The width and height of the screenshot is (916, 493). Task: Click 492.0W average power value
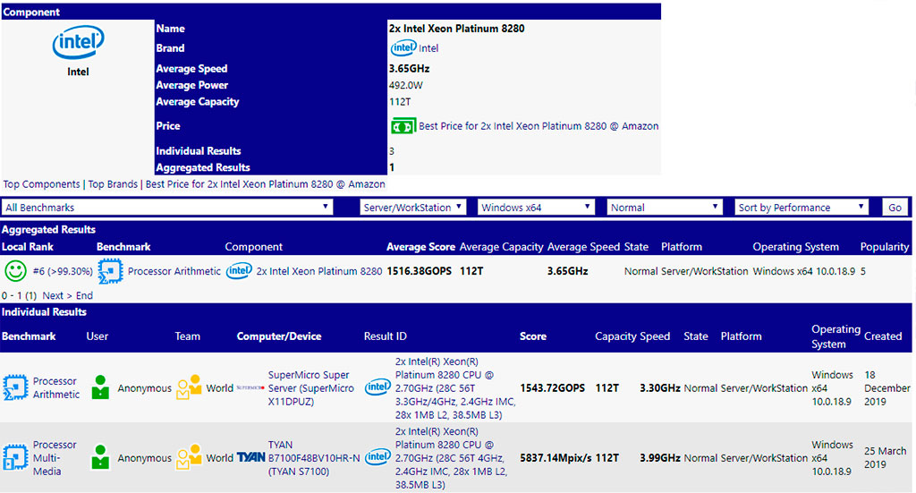[405, 85]
